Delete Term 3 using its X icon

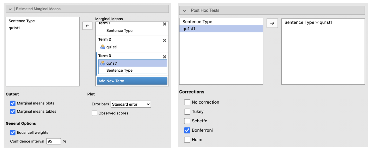(x=165, y=57)
